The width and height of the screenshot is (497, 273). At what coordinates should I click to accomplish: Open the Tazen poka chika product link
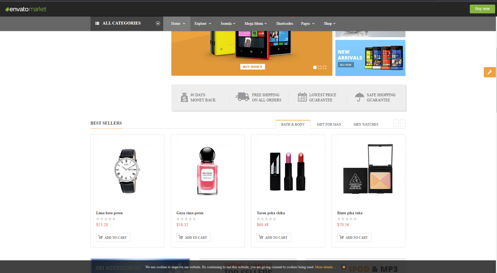pos(271,213)
